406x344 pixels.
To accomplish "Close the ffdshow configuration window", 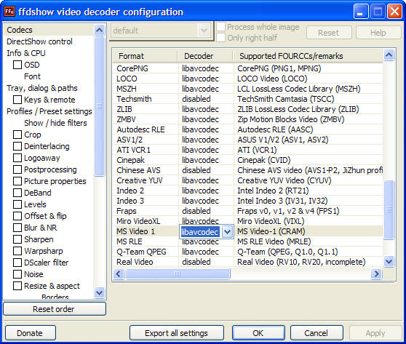I will 394,12.
